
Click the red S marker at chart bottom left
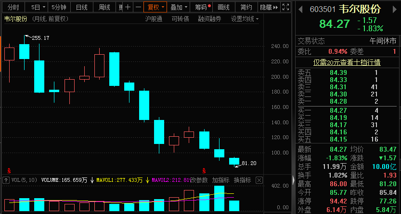tap(9, 170)
